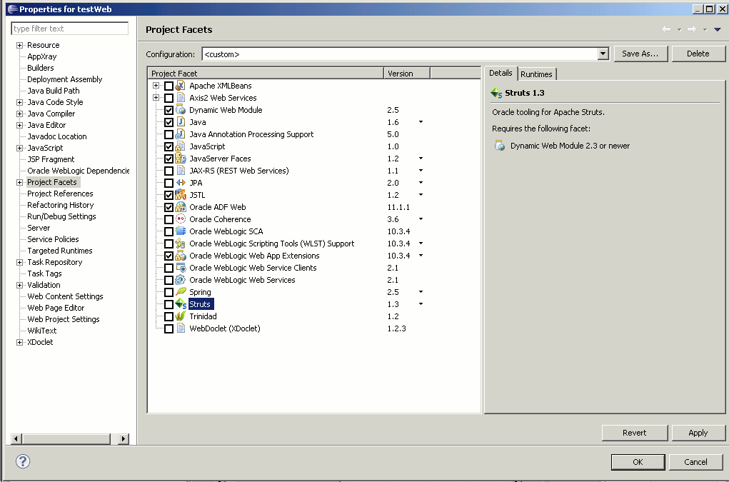Expand the Axis2 Web Services node
This screenshot has height=482, width=729.
point(156,98)
